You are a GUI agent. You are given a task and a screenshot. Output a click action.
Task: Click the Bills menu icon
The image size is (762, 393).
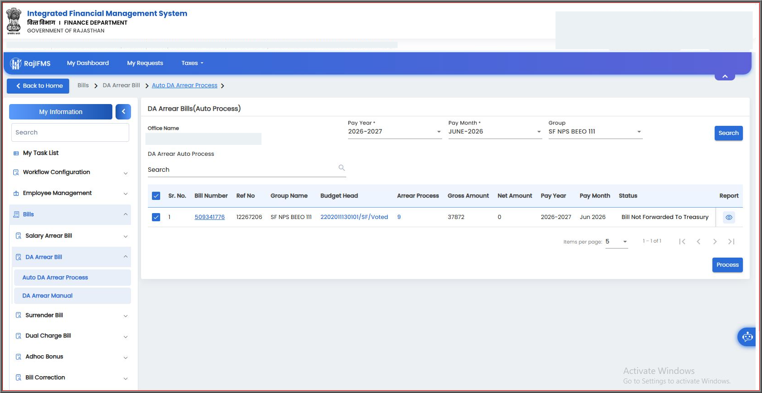click(x=16, y=214)
